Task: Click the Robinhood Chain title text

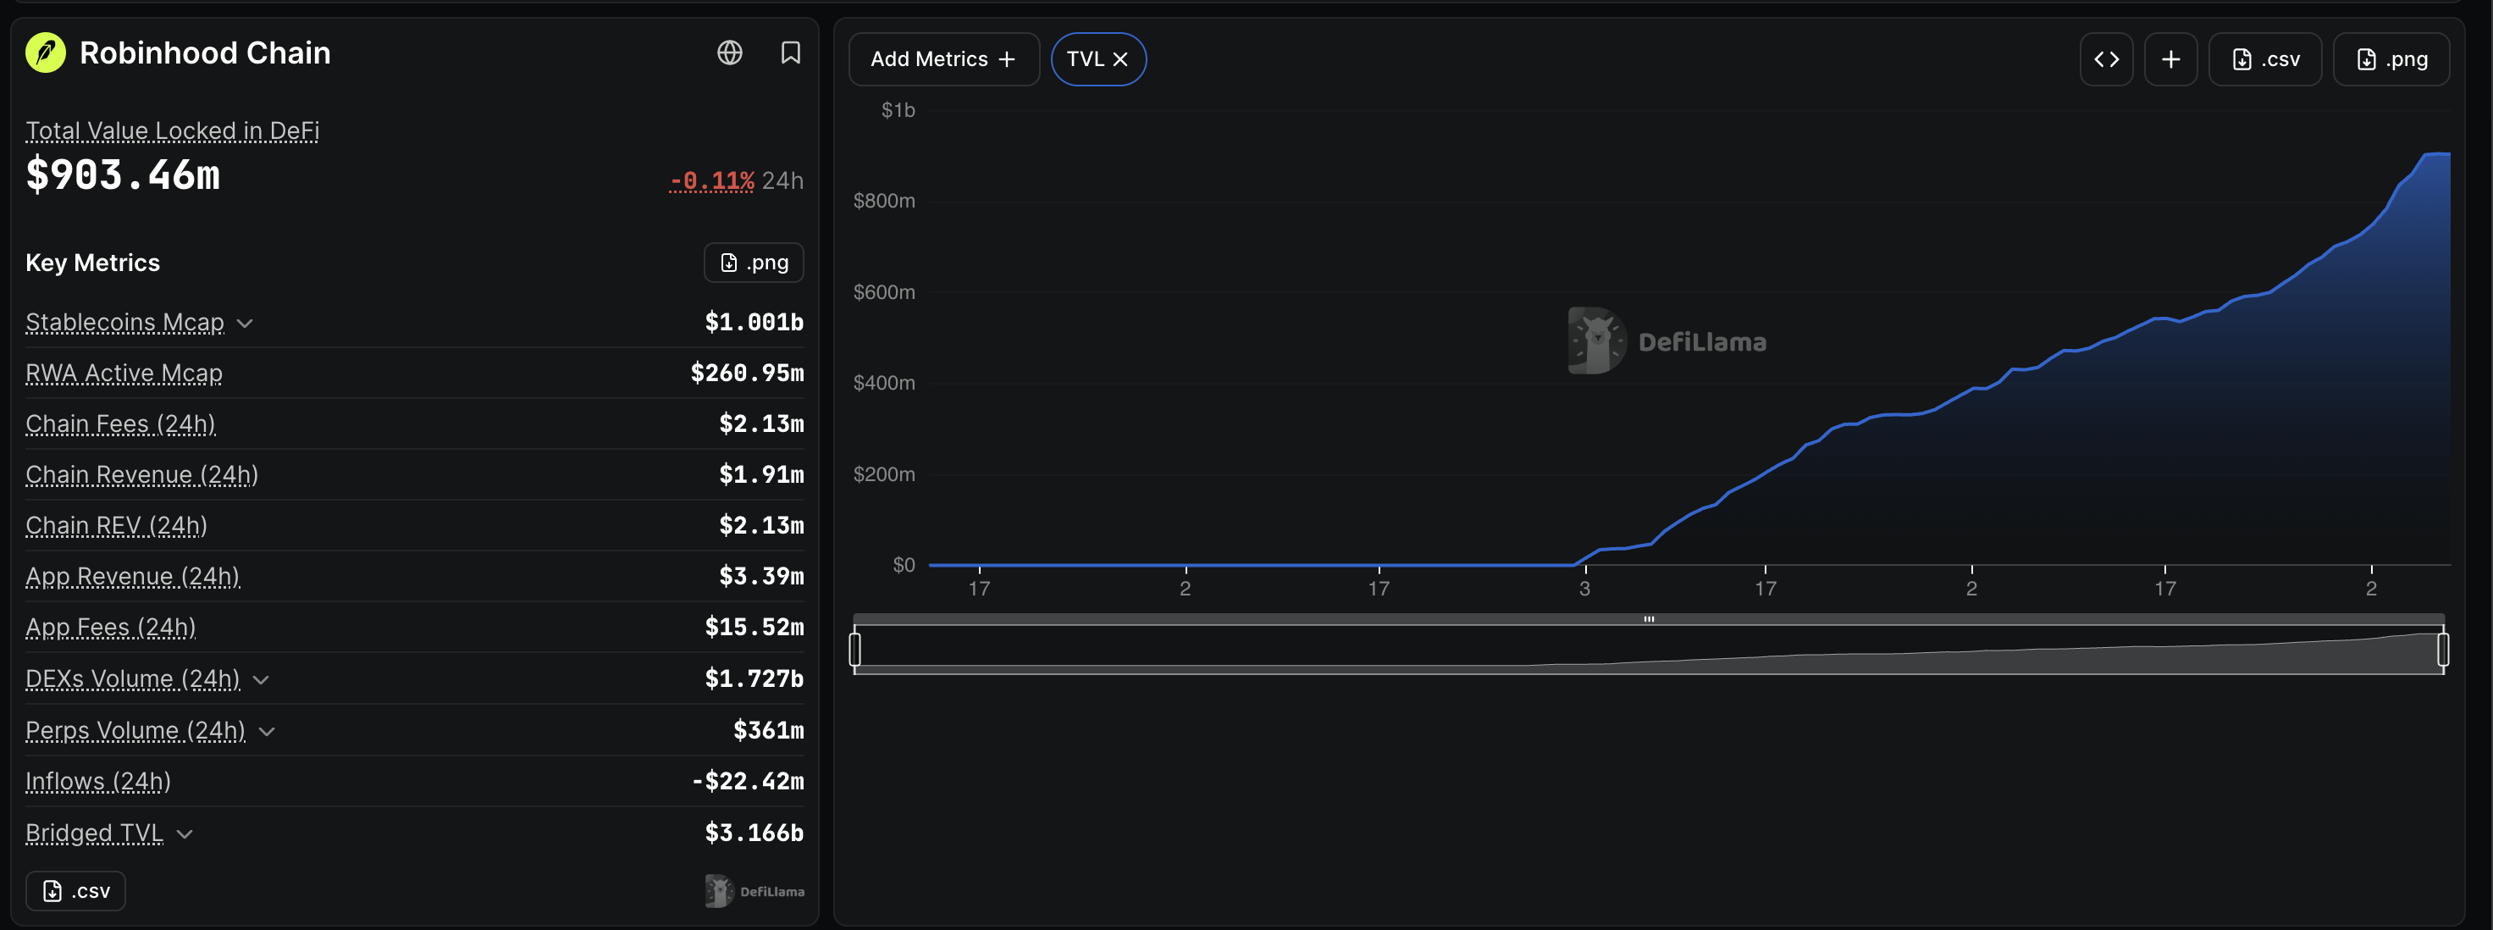Action: (x=205, y=53)
